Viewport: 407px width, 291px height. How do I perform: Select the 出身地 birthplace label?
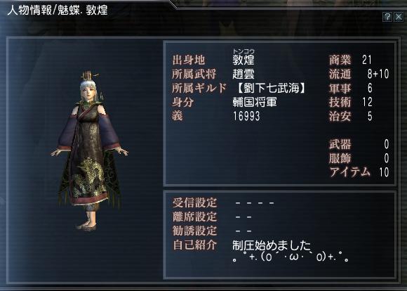pyautogui.click(x=189, y=60)
